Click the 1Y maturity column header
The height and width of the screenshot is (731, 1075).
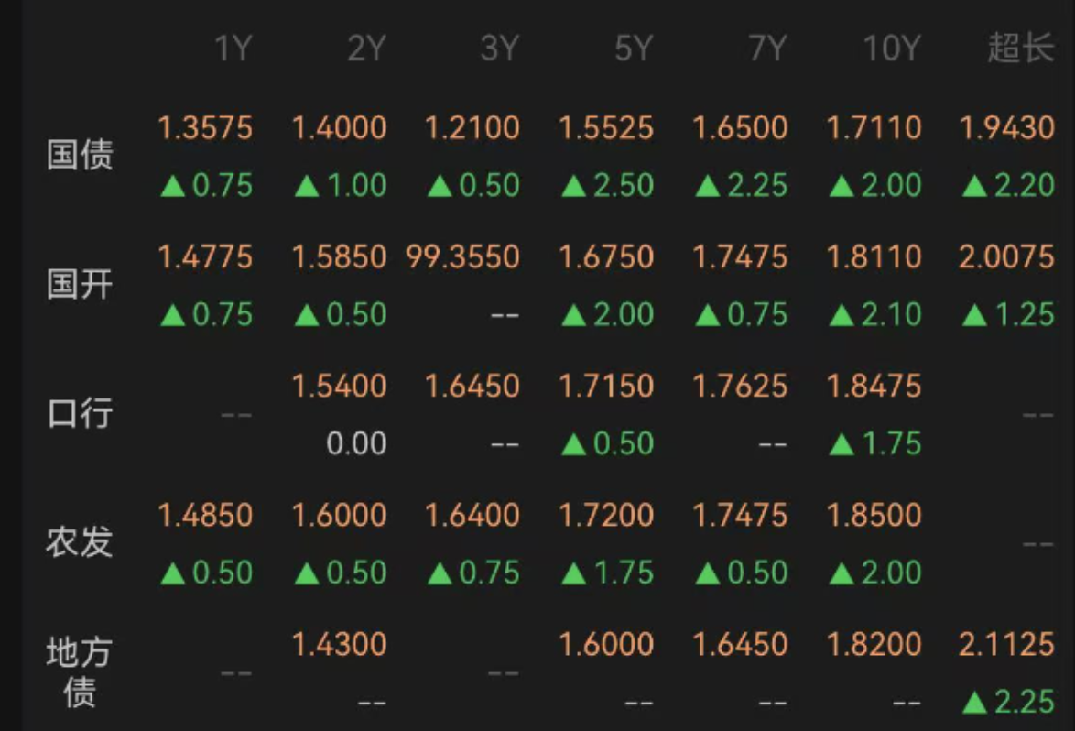(x=233, y=49)
